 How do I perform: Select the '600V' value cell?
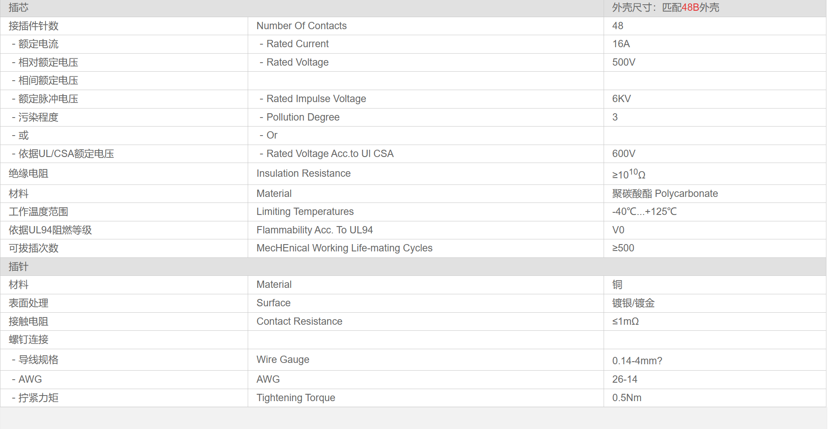715,154
